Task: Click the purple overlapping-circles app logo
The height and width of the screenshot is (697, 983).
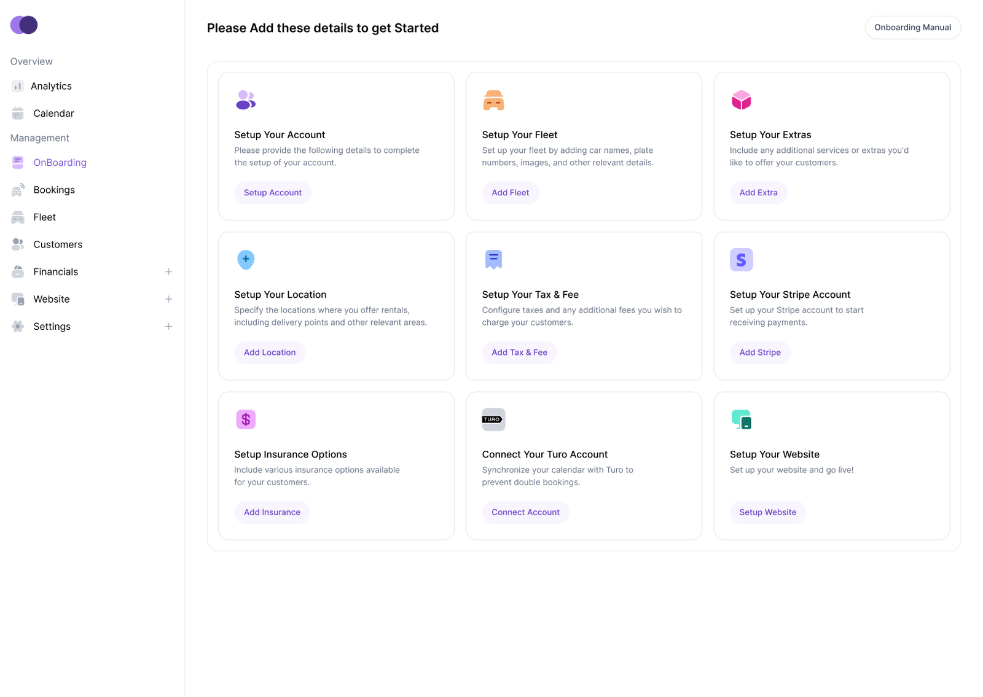Action: point(24,25)
